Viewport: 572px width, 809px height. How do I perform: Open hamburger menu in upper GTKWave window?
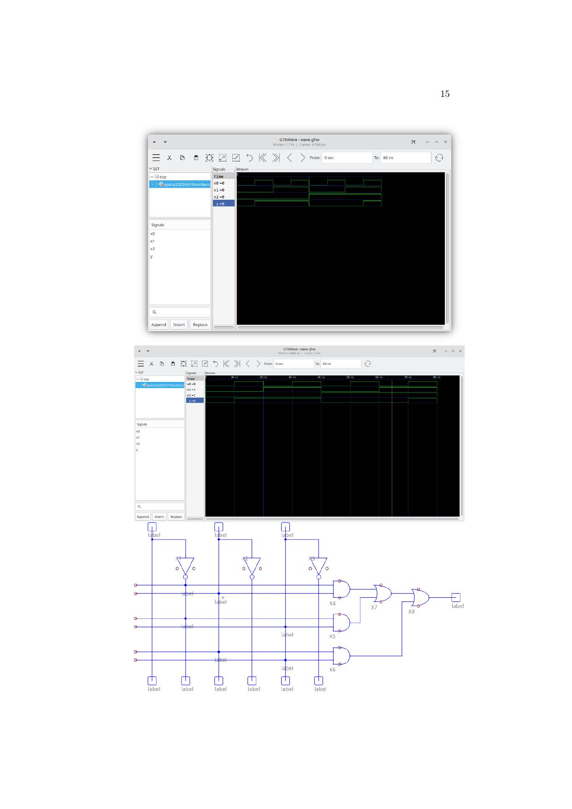coord(156,158)
